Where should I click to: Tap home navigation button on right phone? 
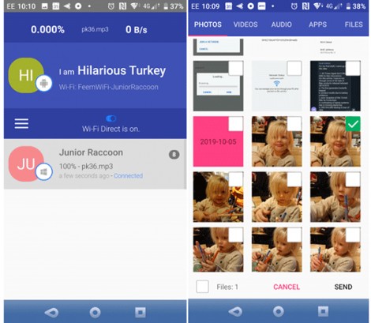(x=279, y=311)
